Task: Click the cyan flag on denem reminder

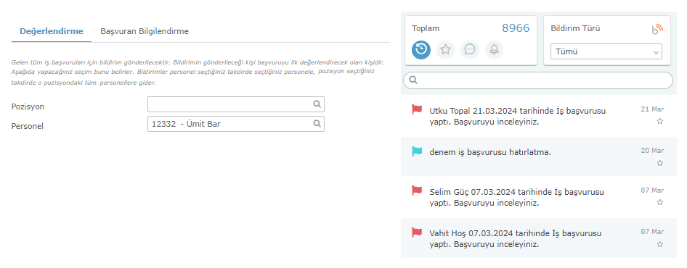Action: (x=417, y=151)
